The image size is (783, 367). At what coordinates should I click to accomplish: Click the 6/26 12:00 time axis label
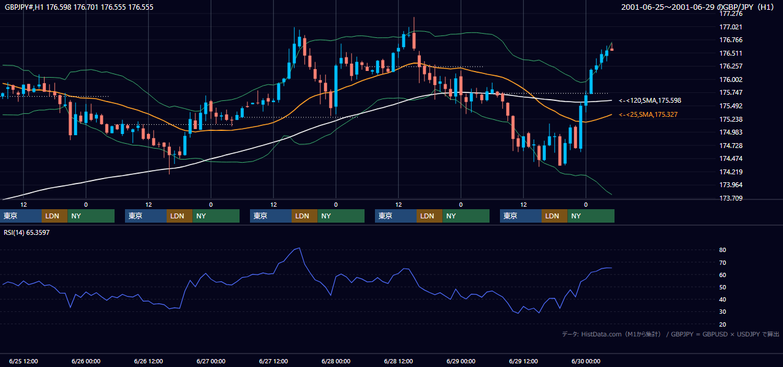tap(148, 361)
